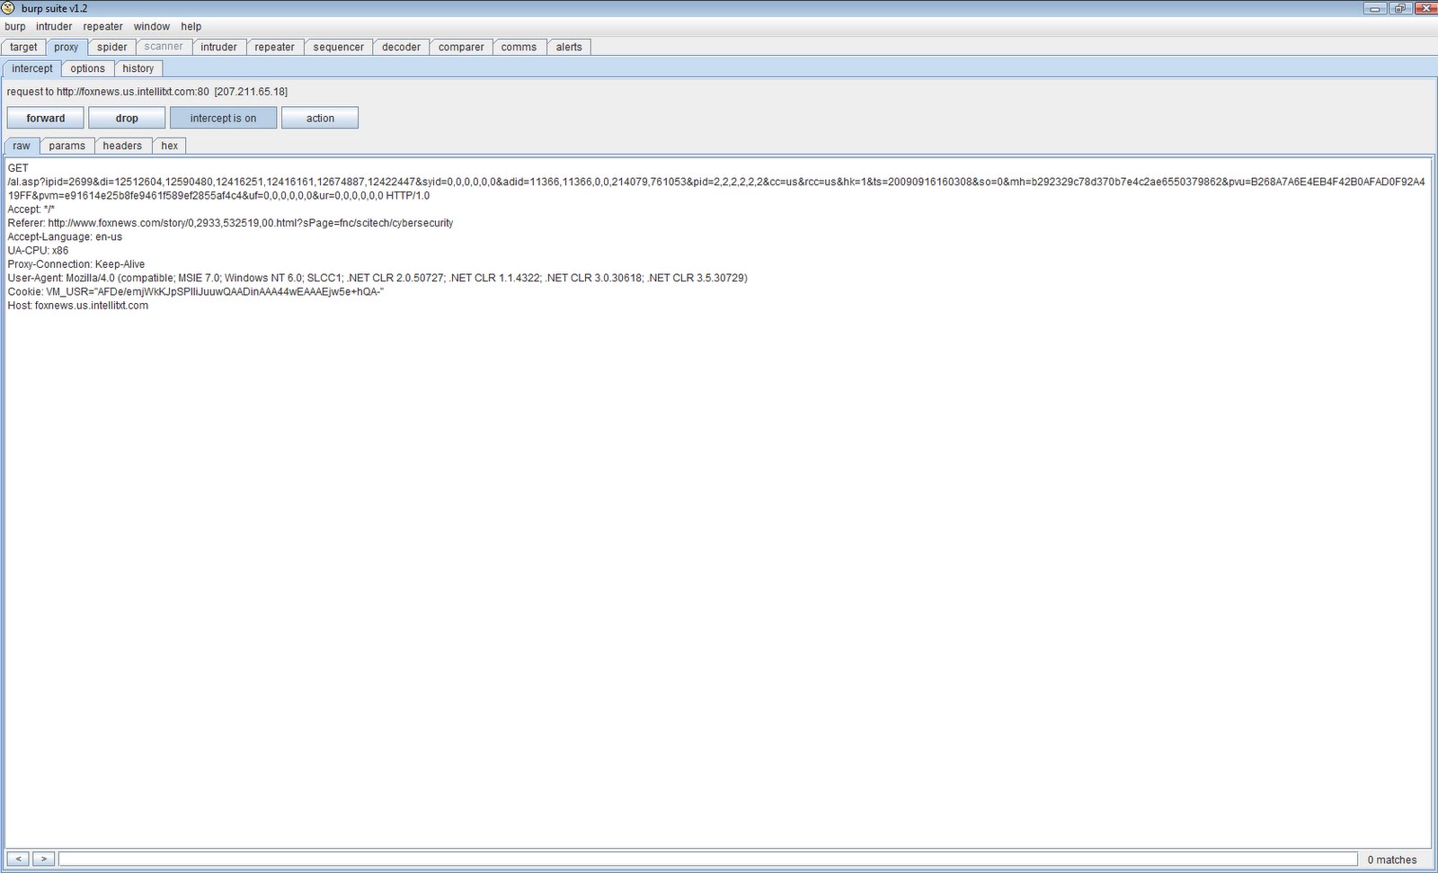1438x873 pixels.
Task: Click the Accept-Language: en-us line
Action: [x=65, y=236]
